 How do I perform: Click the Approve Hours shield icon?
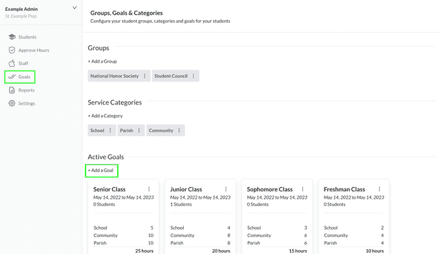[12, 50]
